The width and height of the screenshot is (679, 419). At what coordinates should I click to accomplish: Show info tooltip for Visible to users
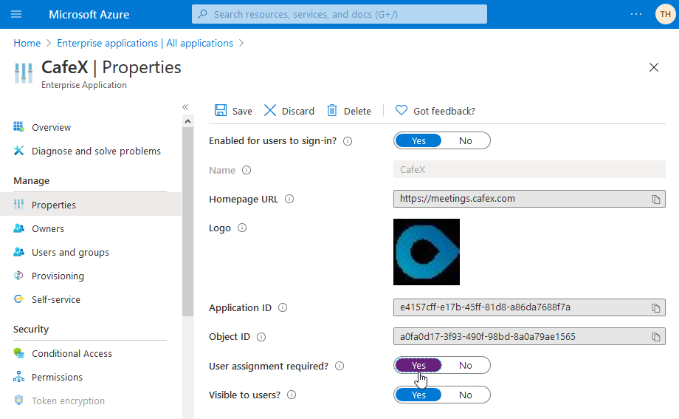pyautogui.click(x=292, y=395)
